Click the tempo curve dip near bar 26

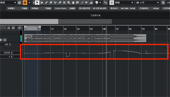68,56
